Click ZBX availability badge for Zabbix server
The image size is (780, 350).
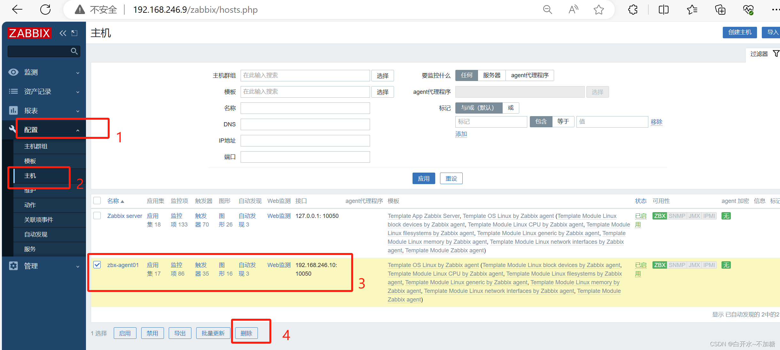(660, 216)
